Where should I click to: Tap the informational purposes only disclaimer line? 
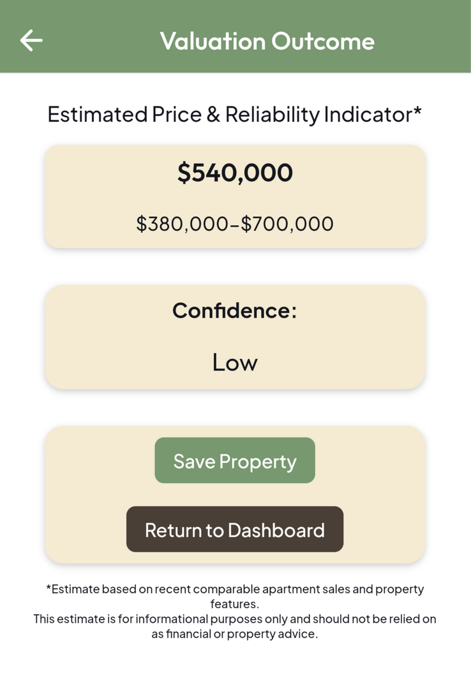[x=235, y=619]
